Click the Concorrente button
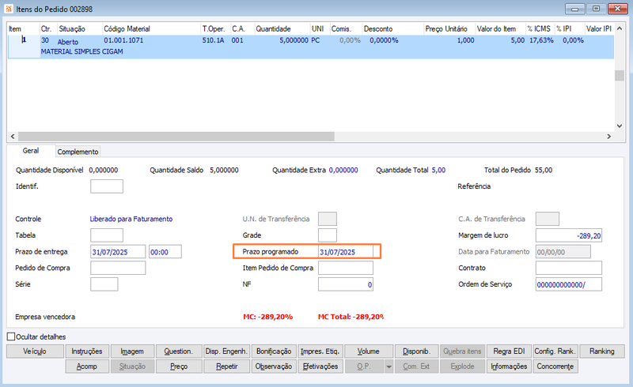 pyautogui.click(x=555, y=366)
